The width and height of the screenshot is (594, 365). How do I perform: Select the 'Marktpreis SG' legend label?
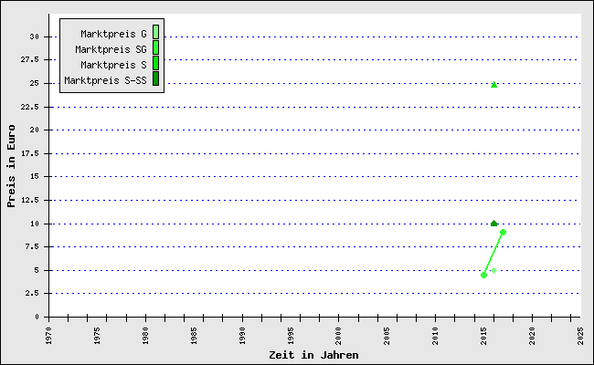coord(111,49)
